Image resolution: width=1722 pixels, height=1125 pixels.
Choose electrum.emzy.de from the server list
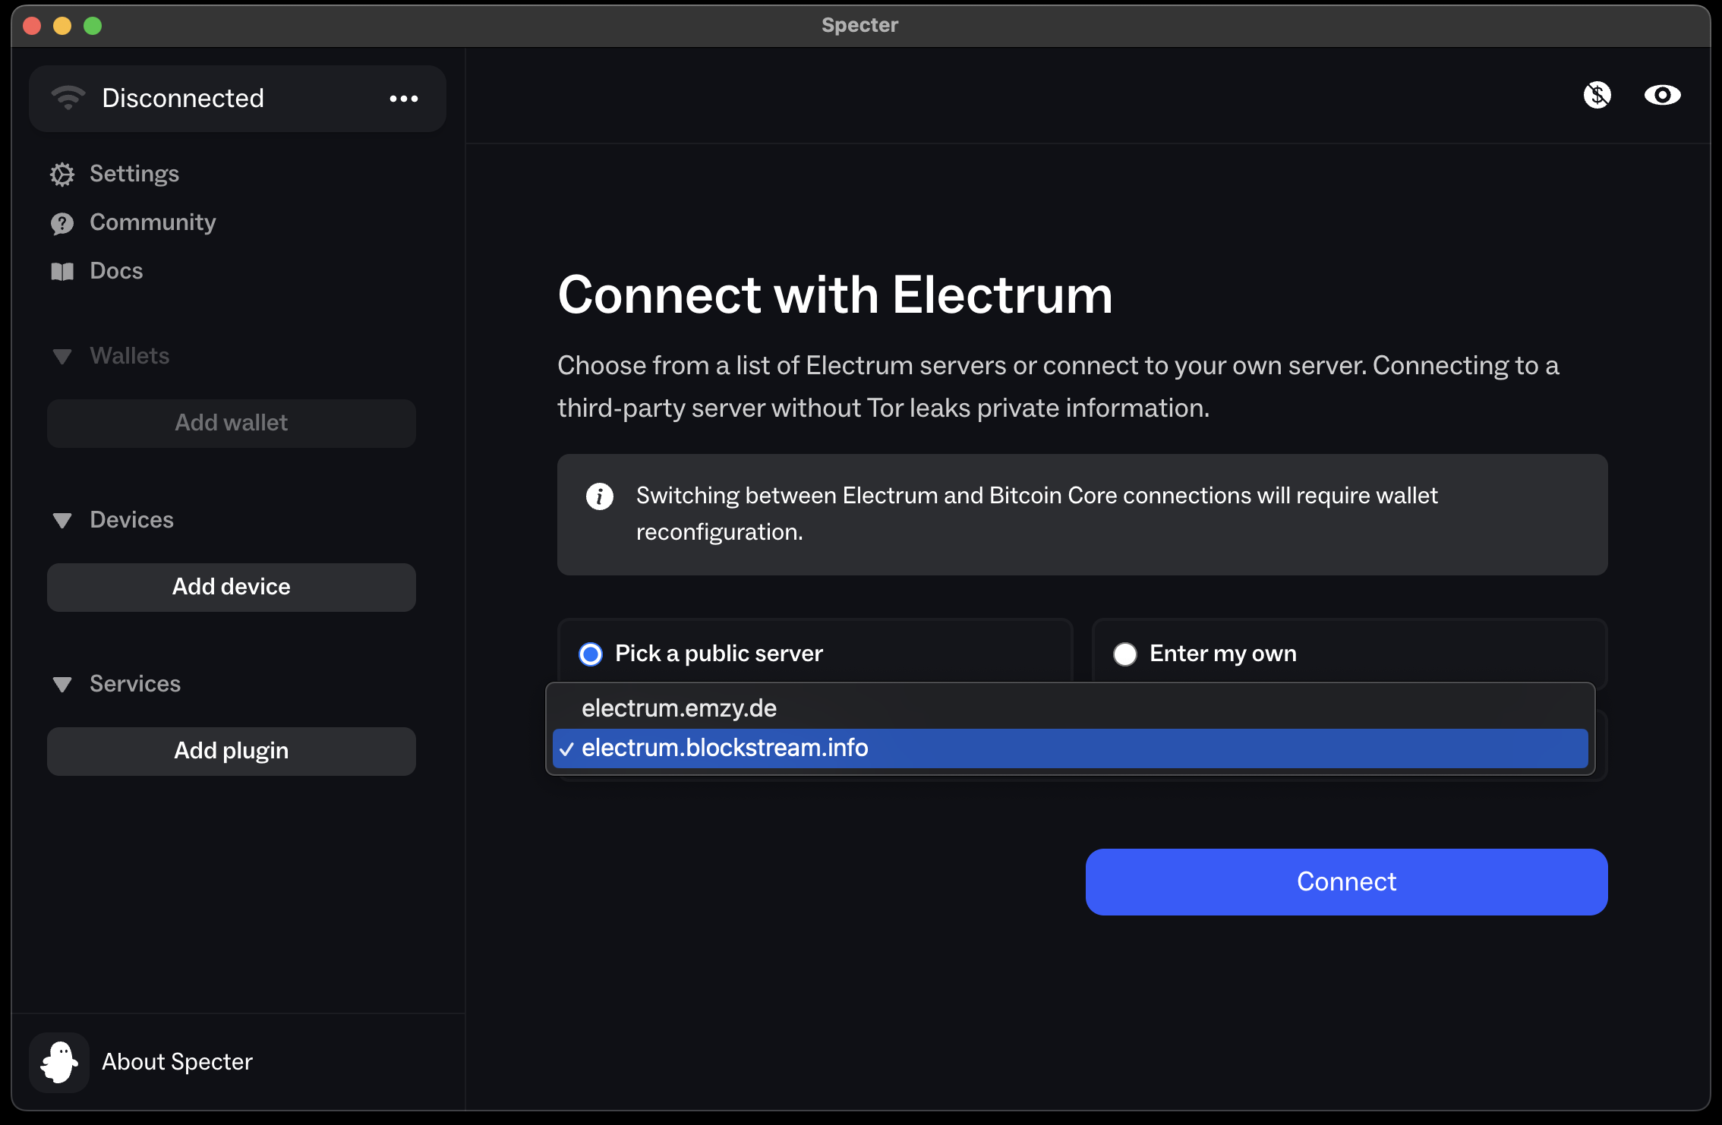pyautogui.click(x=679, y=708)
